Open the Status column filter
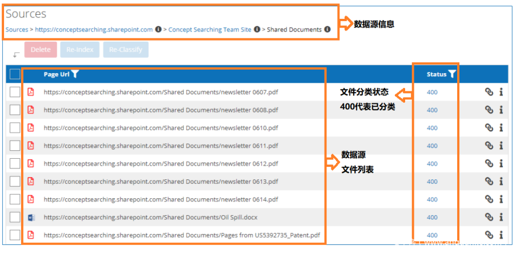The width and height of the screenshot is (516, 253). [x=453, y=74]
